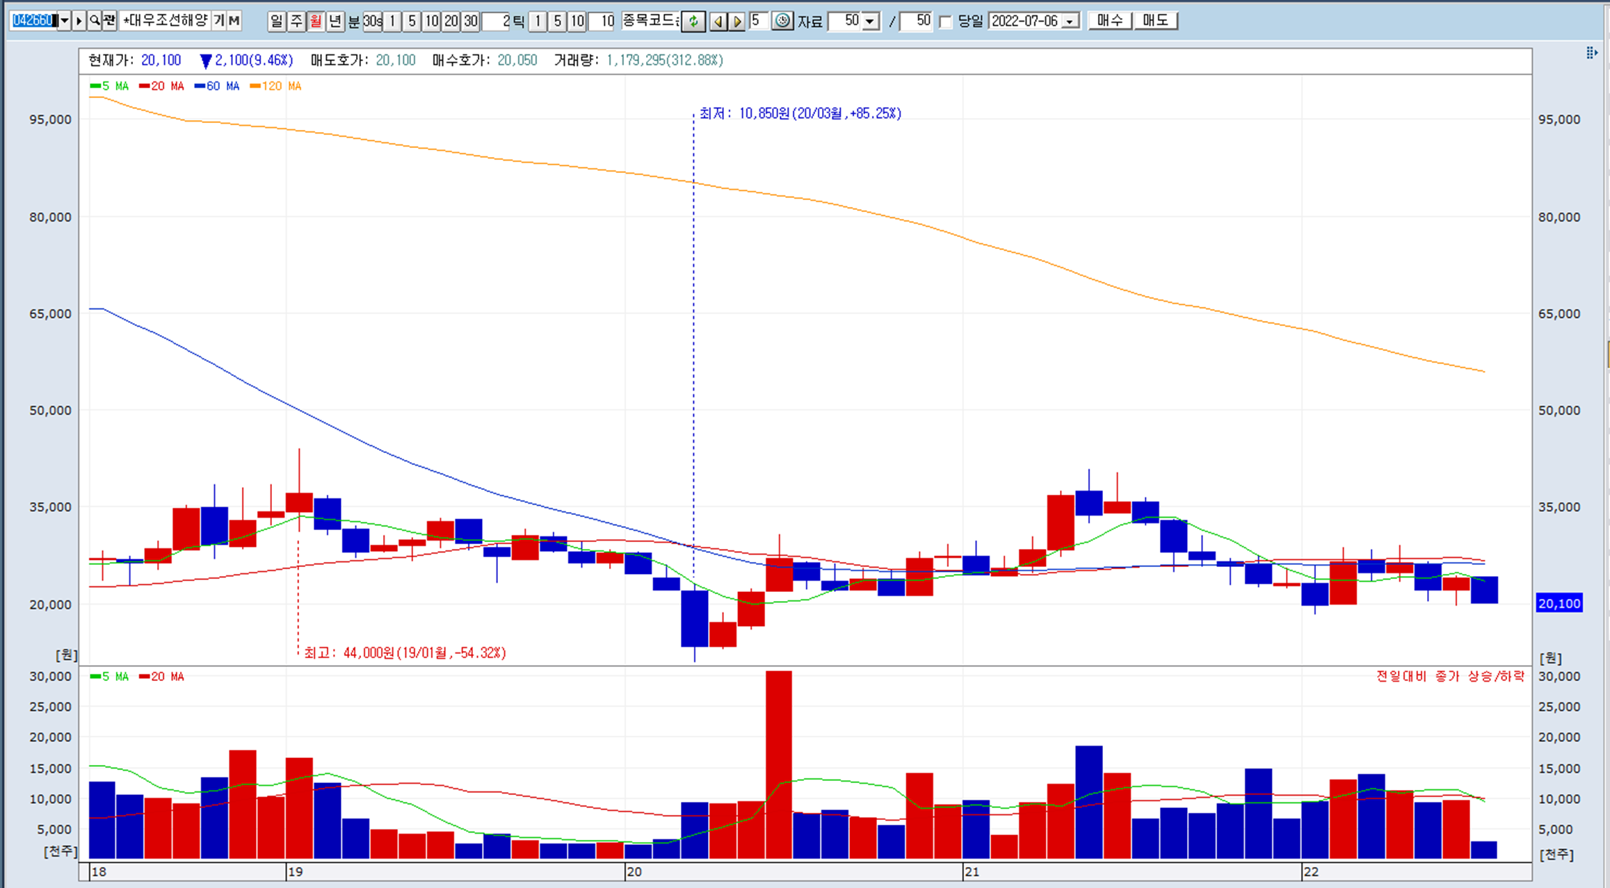Open the 2022-07-06 date picker dropdown
This screenshot has height=888, width=1610.
pos(1071,22)
